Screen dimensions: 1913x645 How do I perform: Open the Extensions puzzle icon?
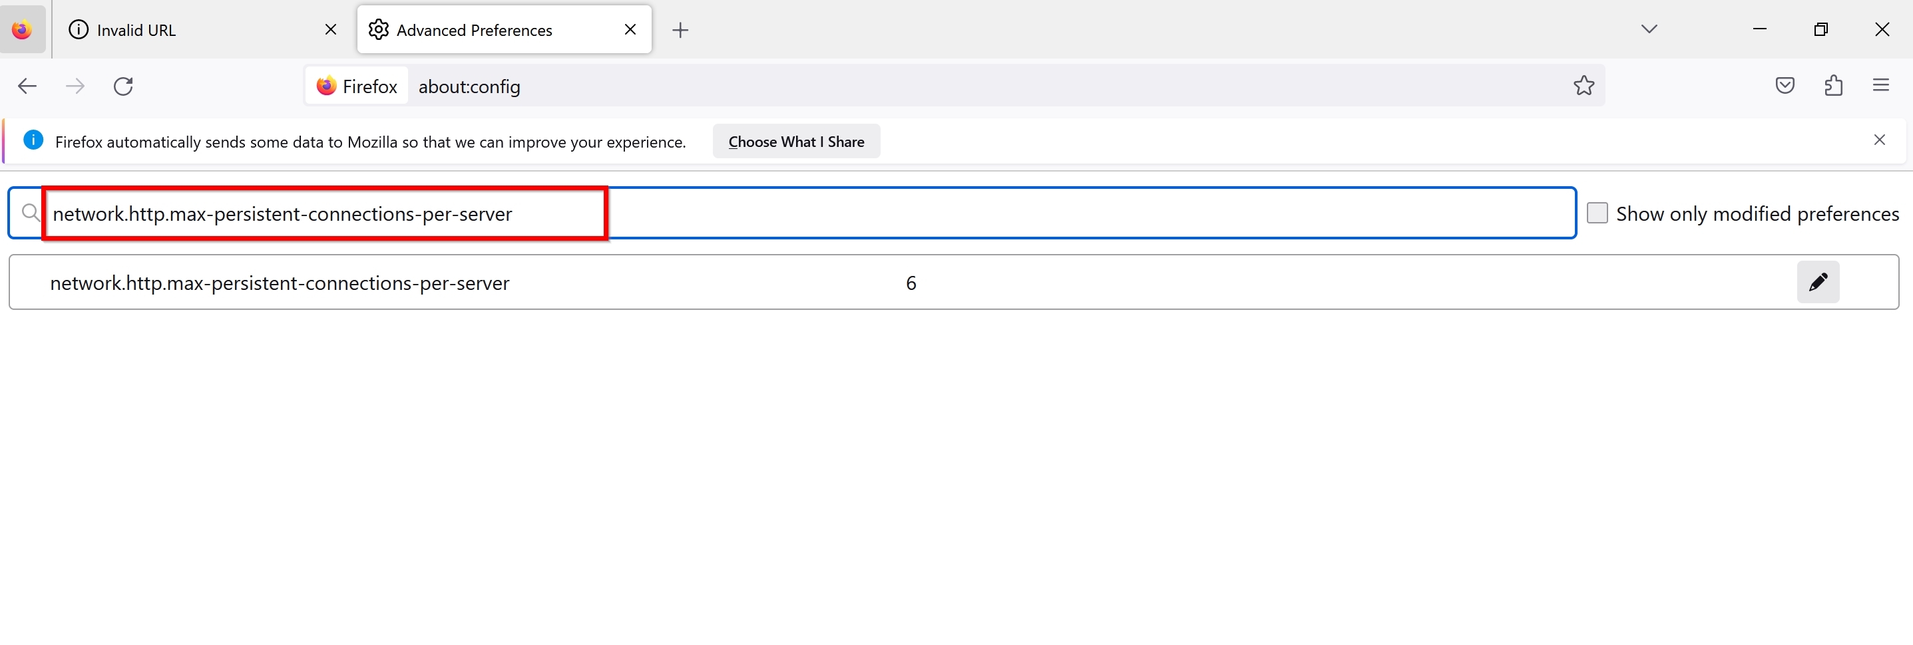(x=1833, y=86)
